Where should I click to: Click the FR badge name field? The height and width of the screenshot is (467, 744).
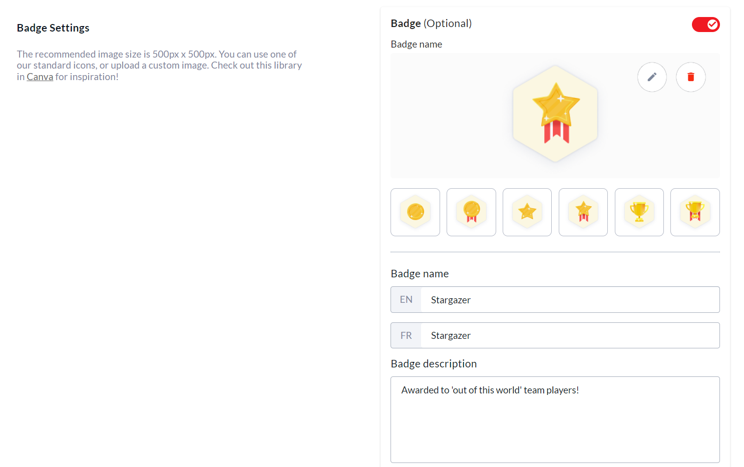pos(570,335)
